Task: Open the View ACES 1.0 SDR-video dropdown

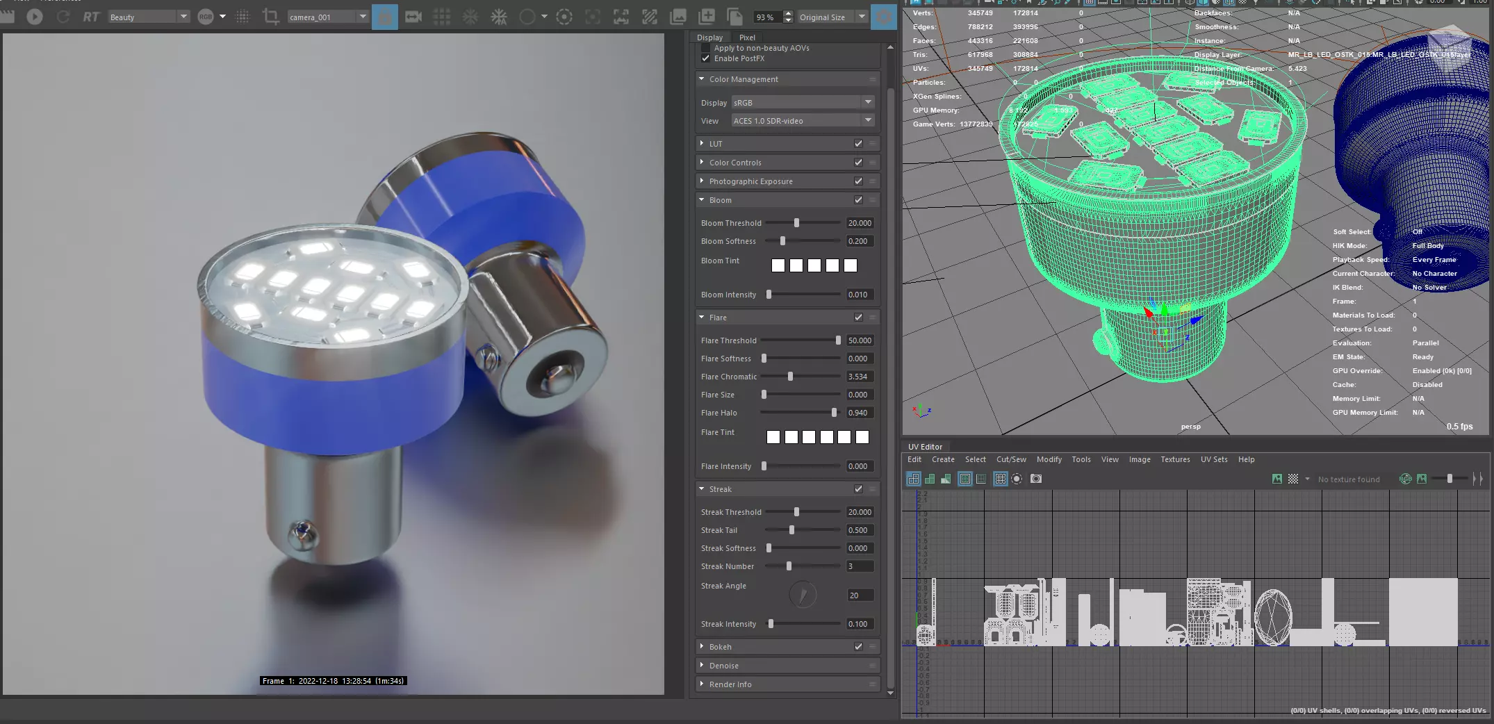Action: pos(803,121)
